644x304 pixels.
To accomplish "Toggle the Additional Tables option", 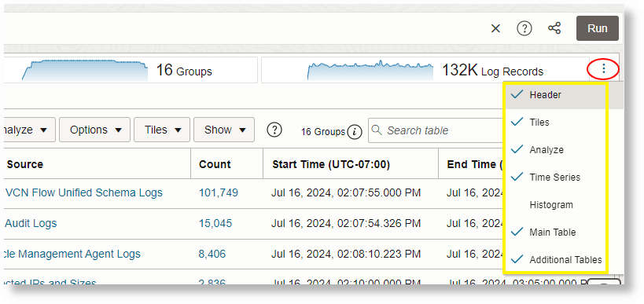I will 556,260.
